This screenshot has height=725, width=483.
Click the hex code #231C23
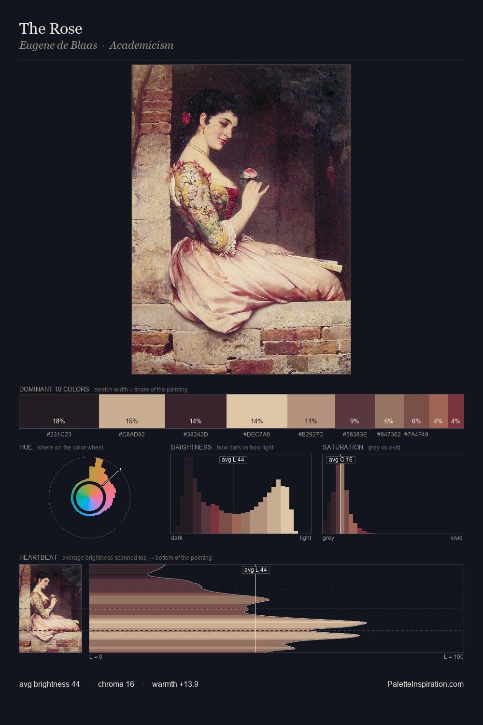pyautogui.click(x=59, y=435)
